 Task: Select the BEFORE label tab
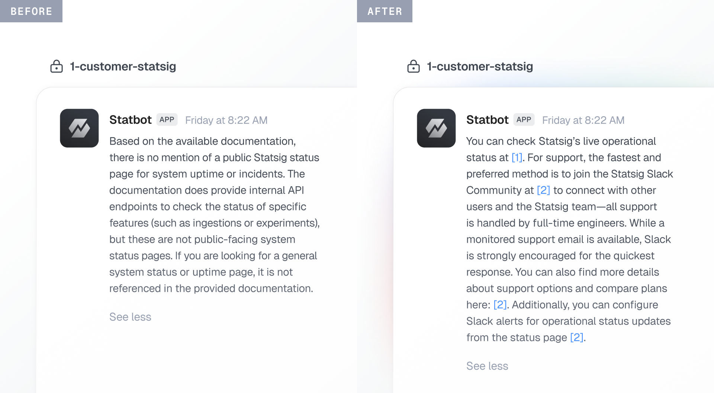(31, 11)
